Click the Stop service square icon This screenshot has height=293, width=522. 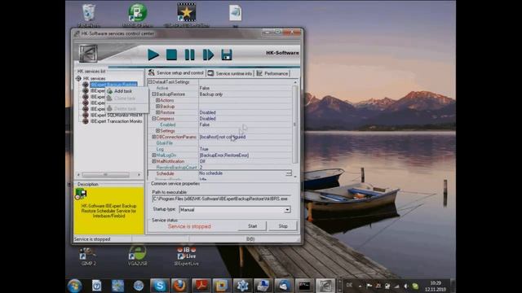[171, 55]
